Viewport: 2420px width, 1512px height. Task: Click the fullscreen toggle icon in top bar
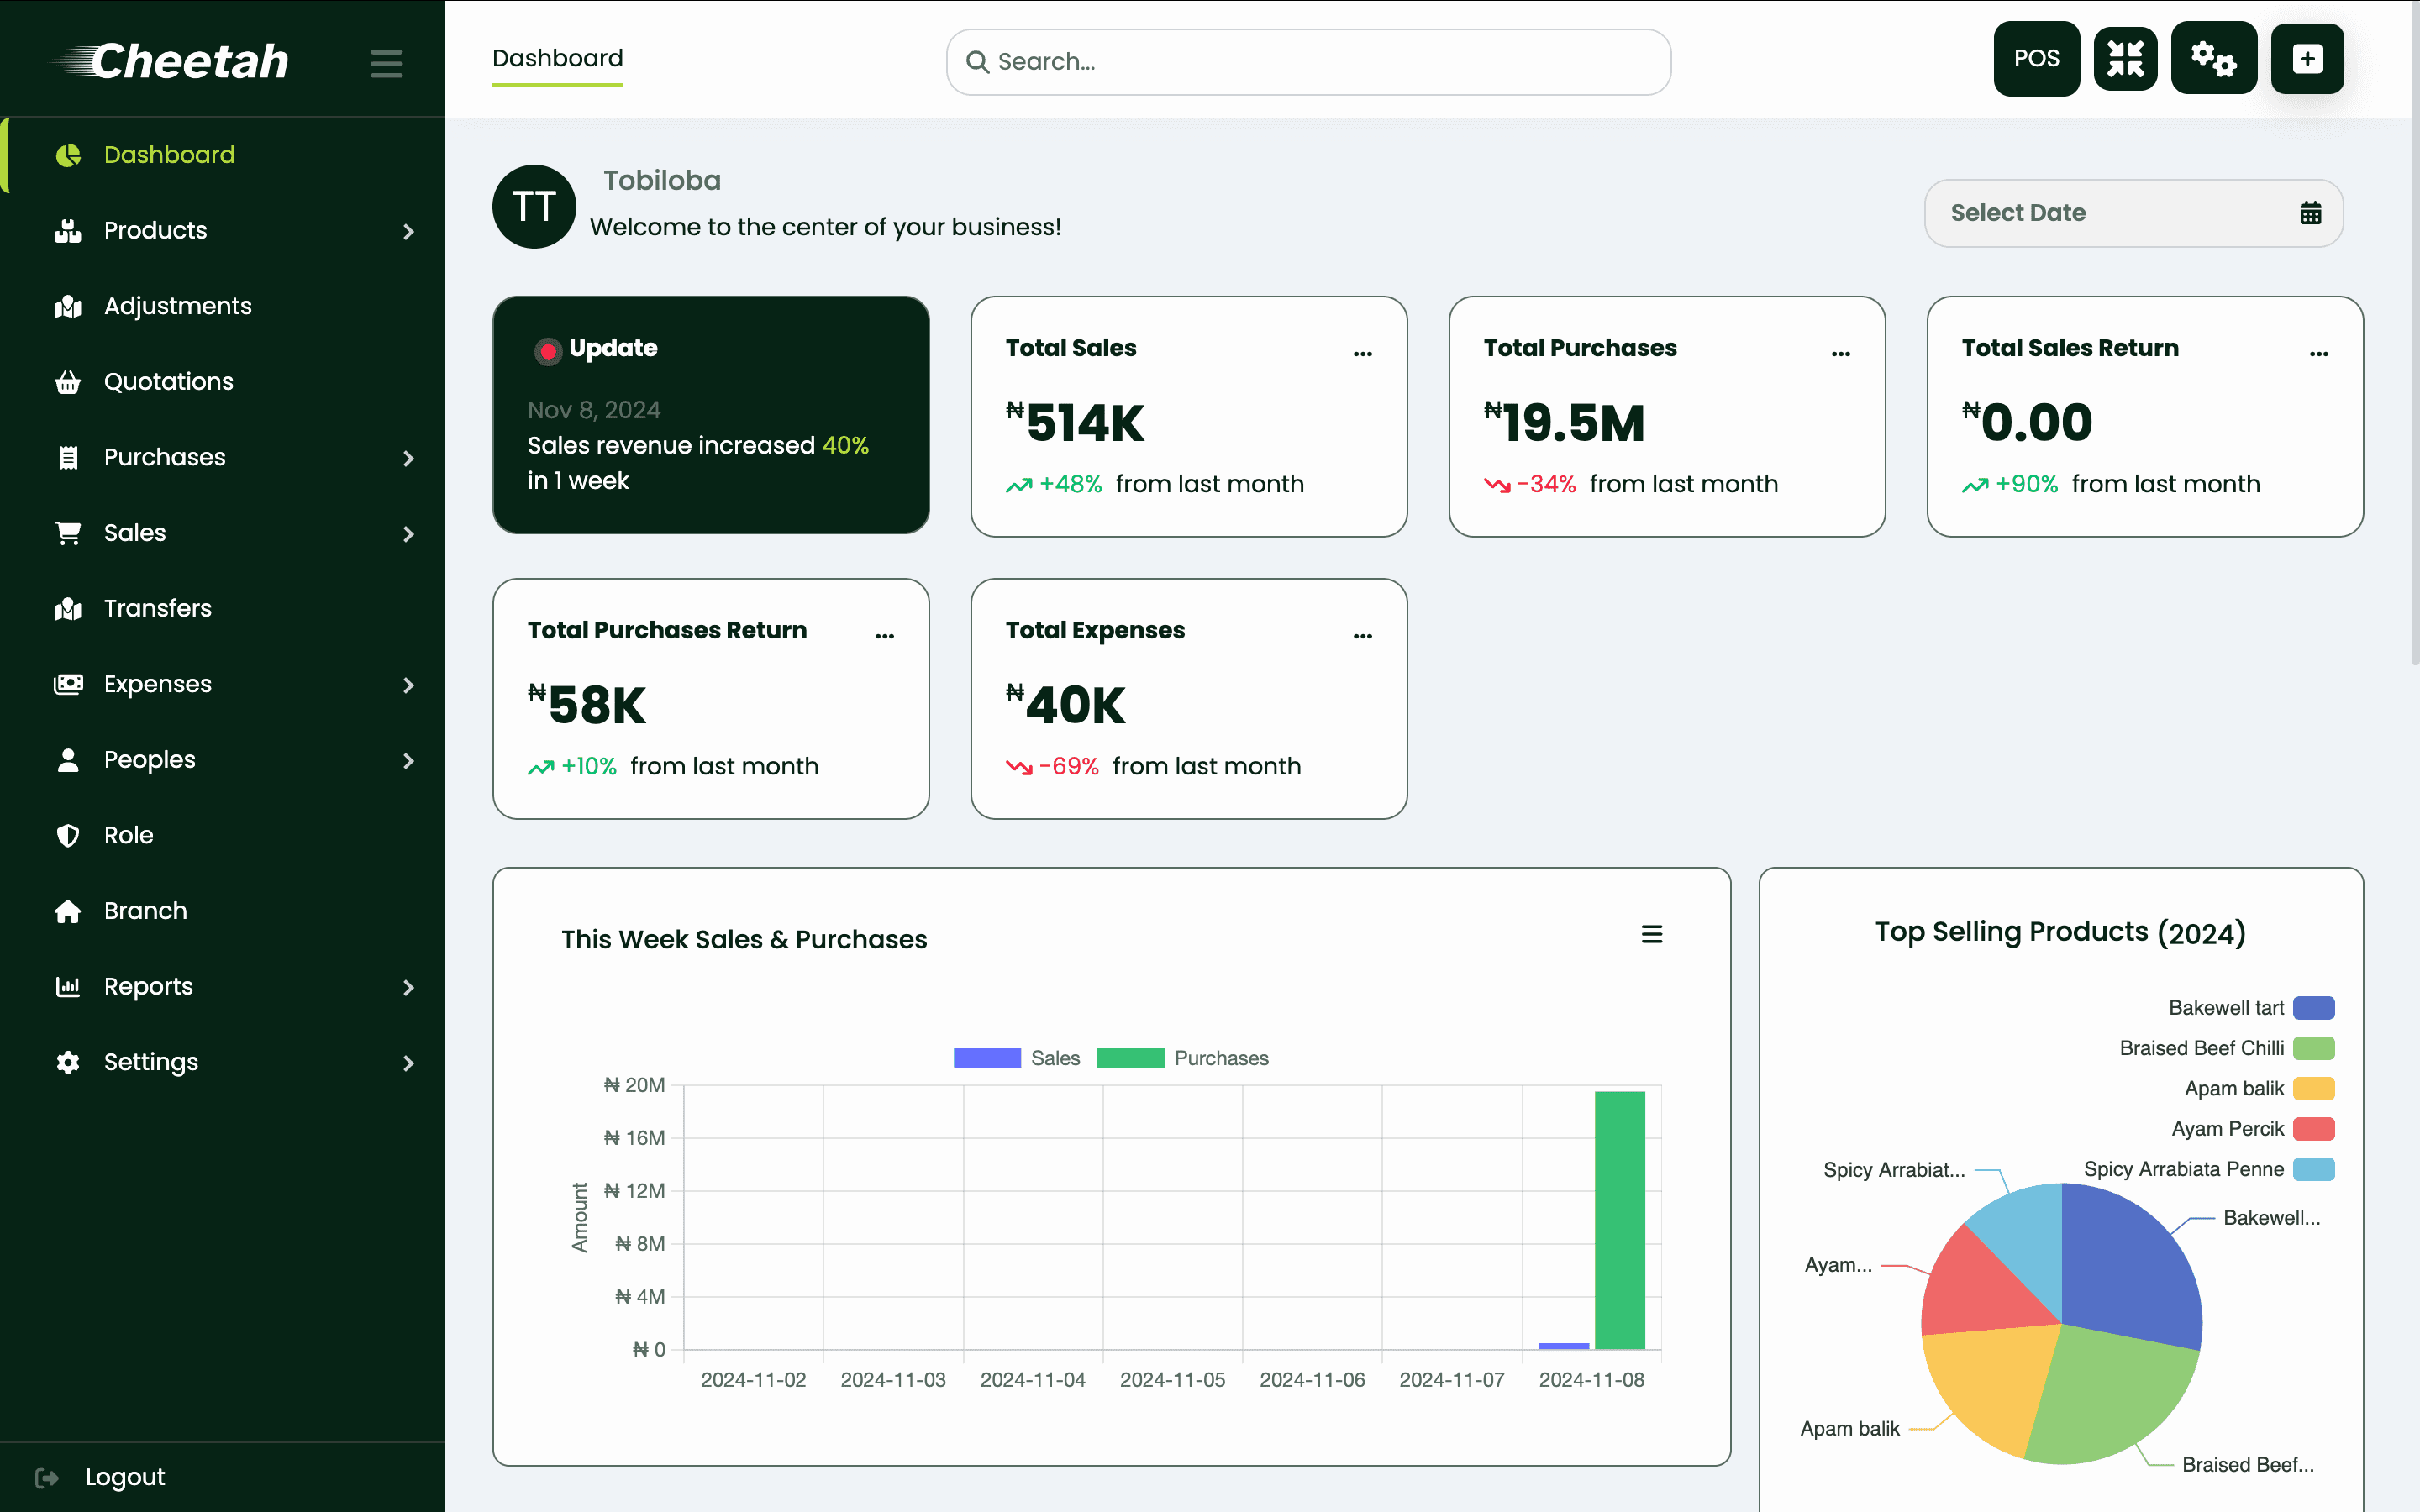click(x=2125, y=58)
